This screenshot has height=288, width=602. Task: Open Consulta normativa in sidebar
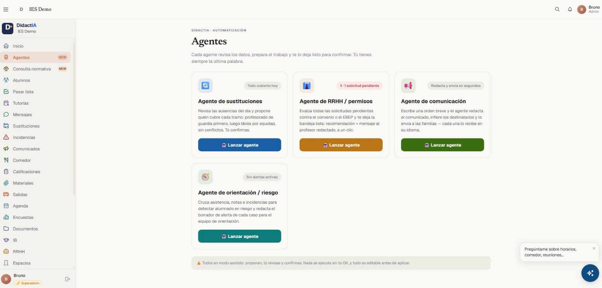(35, 69)
